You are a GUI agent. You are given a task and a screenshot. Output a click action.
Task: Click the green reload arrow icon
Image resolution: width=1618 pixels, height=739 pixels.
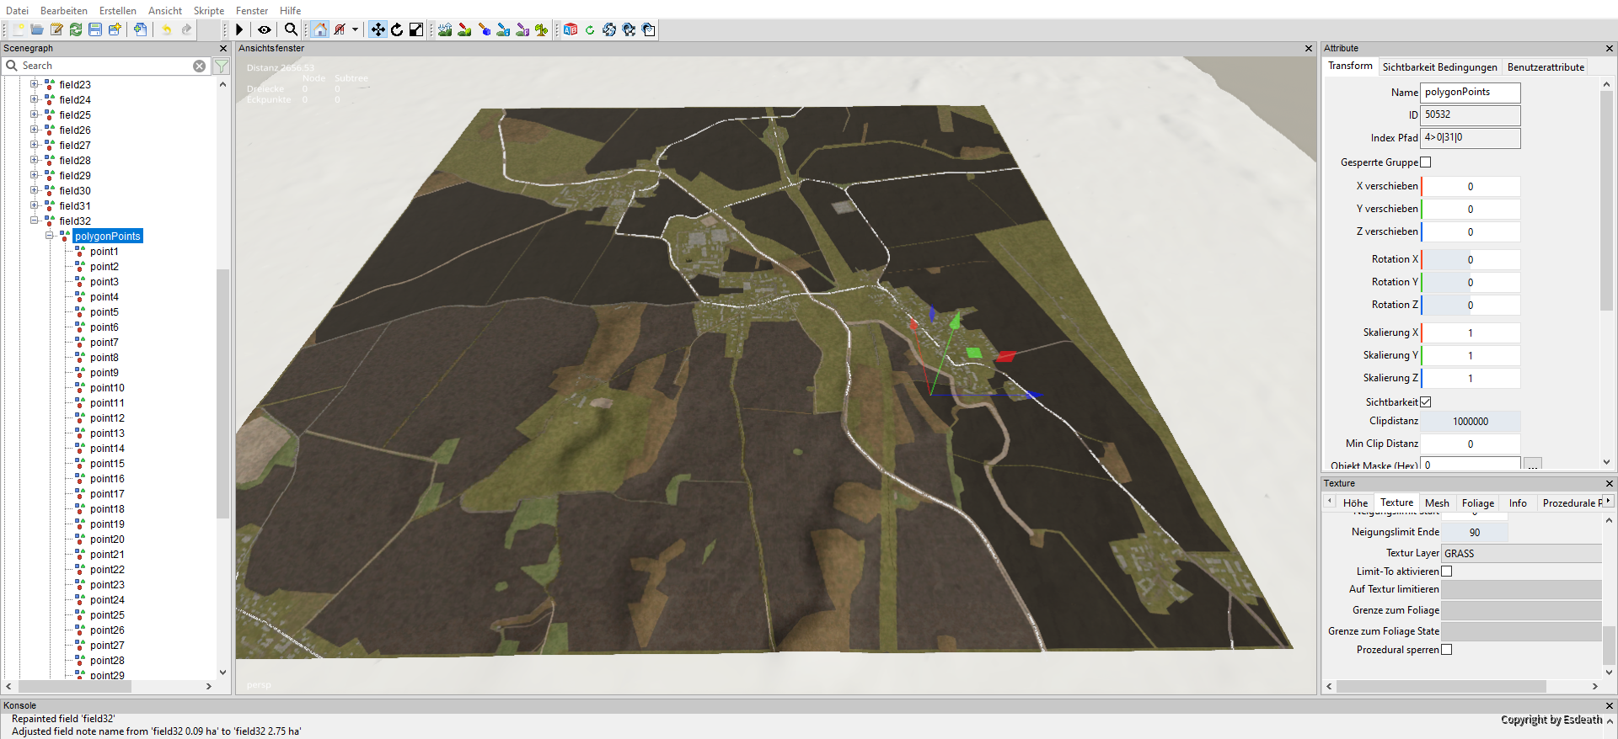point(590,29)
